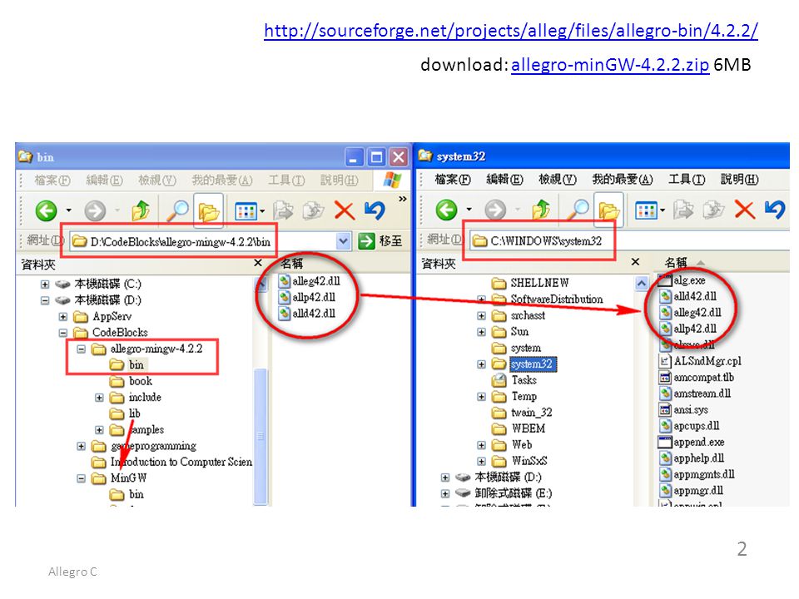The height and width of the screenshot is (599, 799).
Task: Click Back arrow in system32 window
Action: tap(446, 210)
